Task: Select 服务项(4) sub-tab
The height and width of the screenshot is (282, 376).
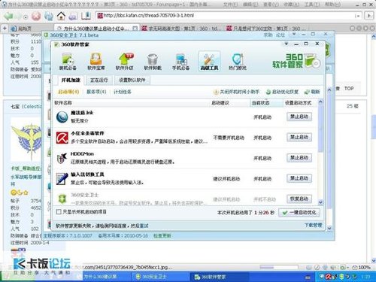Action: 96,92
